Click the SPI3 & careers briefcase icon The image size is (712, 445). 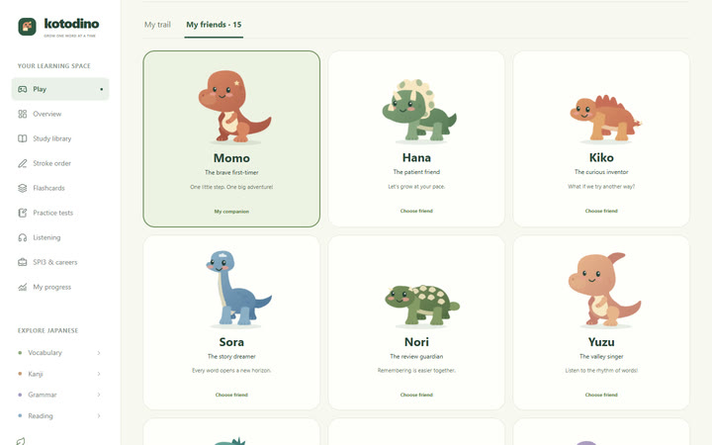pyautogui.click(x=22, y=262)
